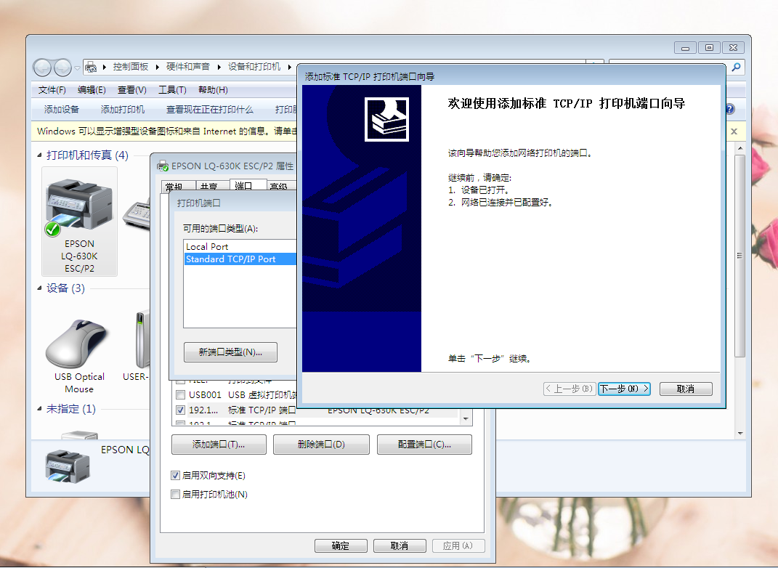778x568 pixels.
Task: Expand the arrow before 设备和打印机 breadcrumb
Action: coord(219,67)
